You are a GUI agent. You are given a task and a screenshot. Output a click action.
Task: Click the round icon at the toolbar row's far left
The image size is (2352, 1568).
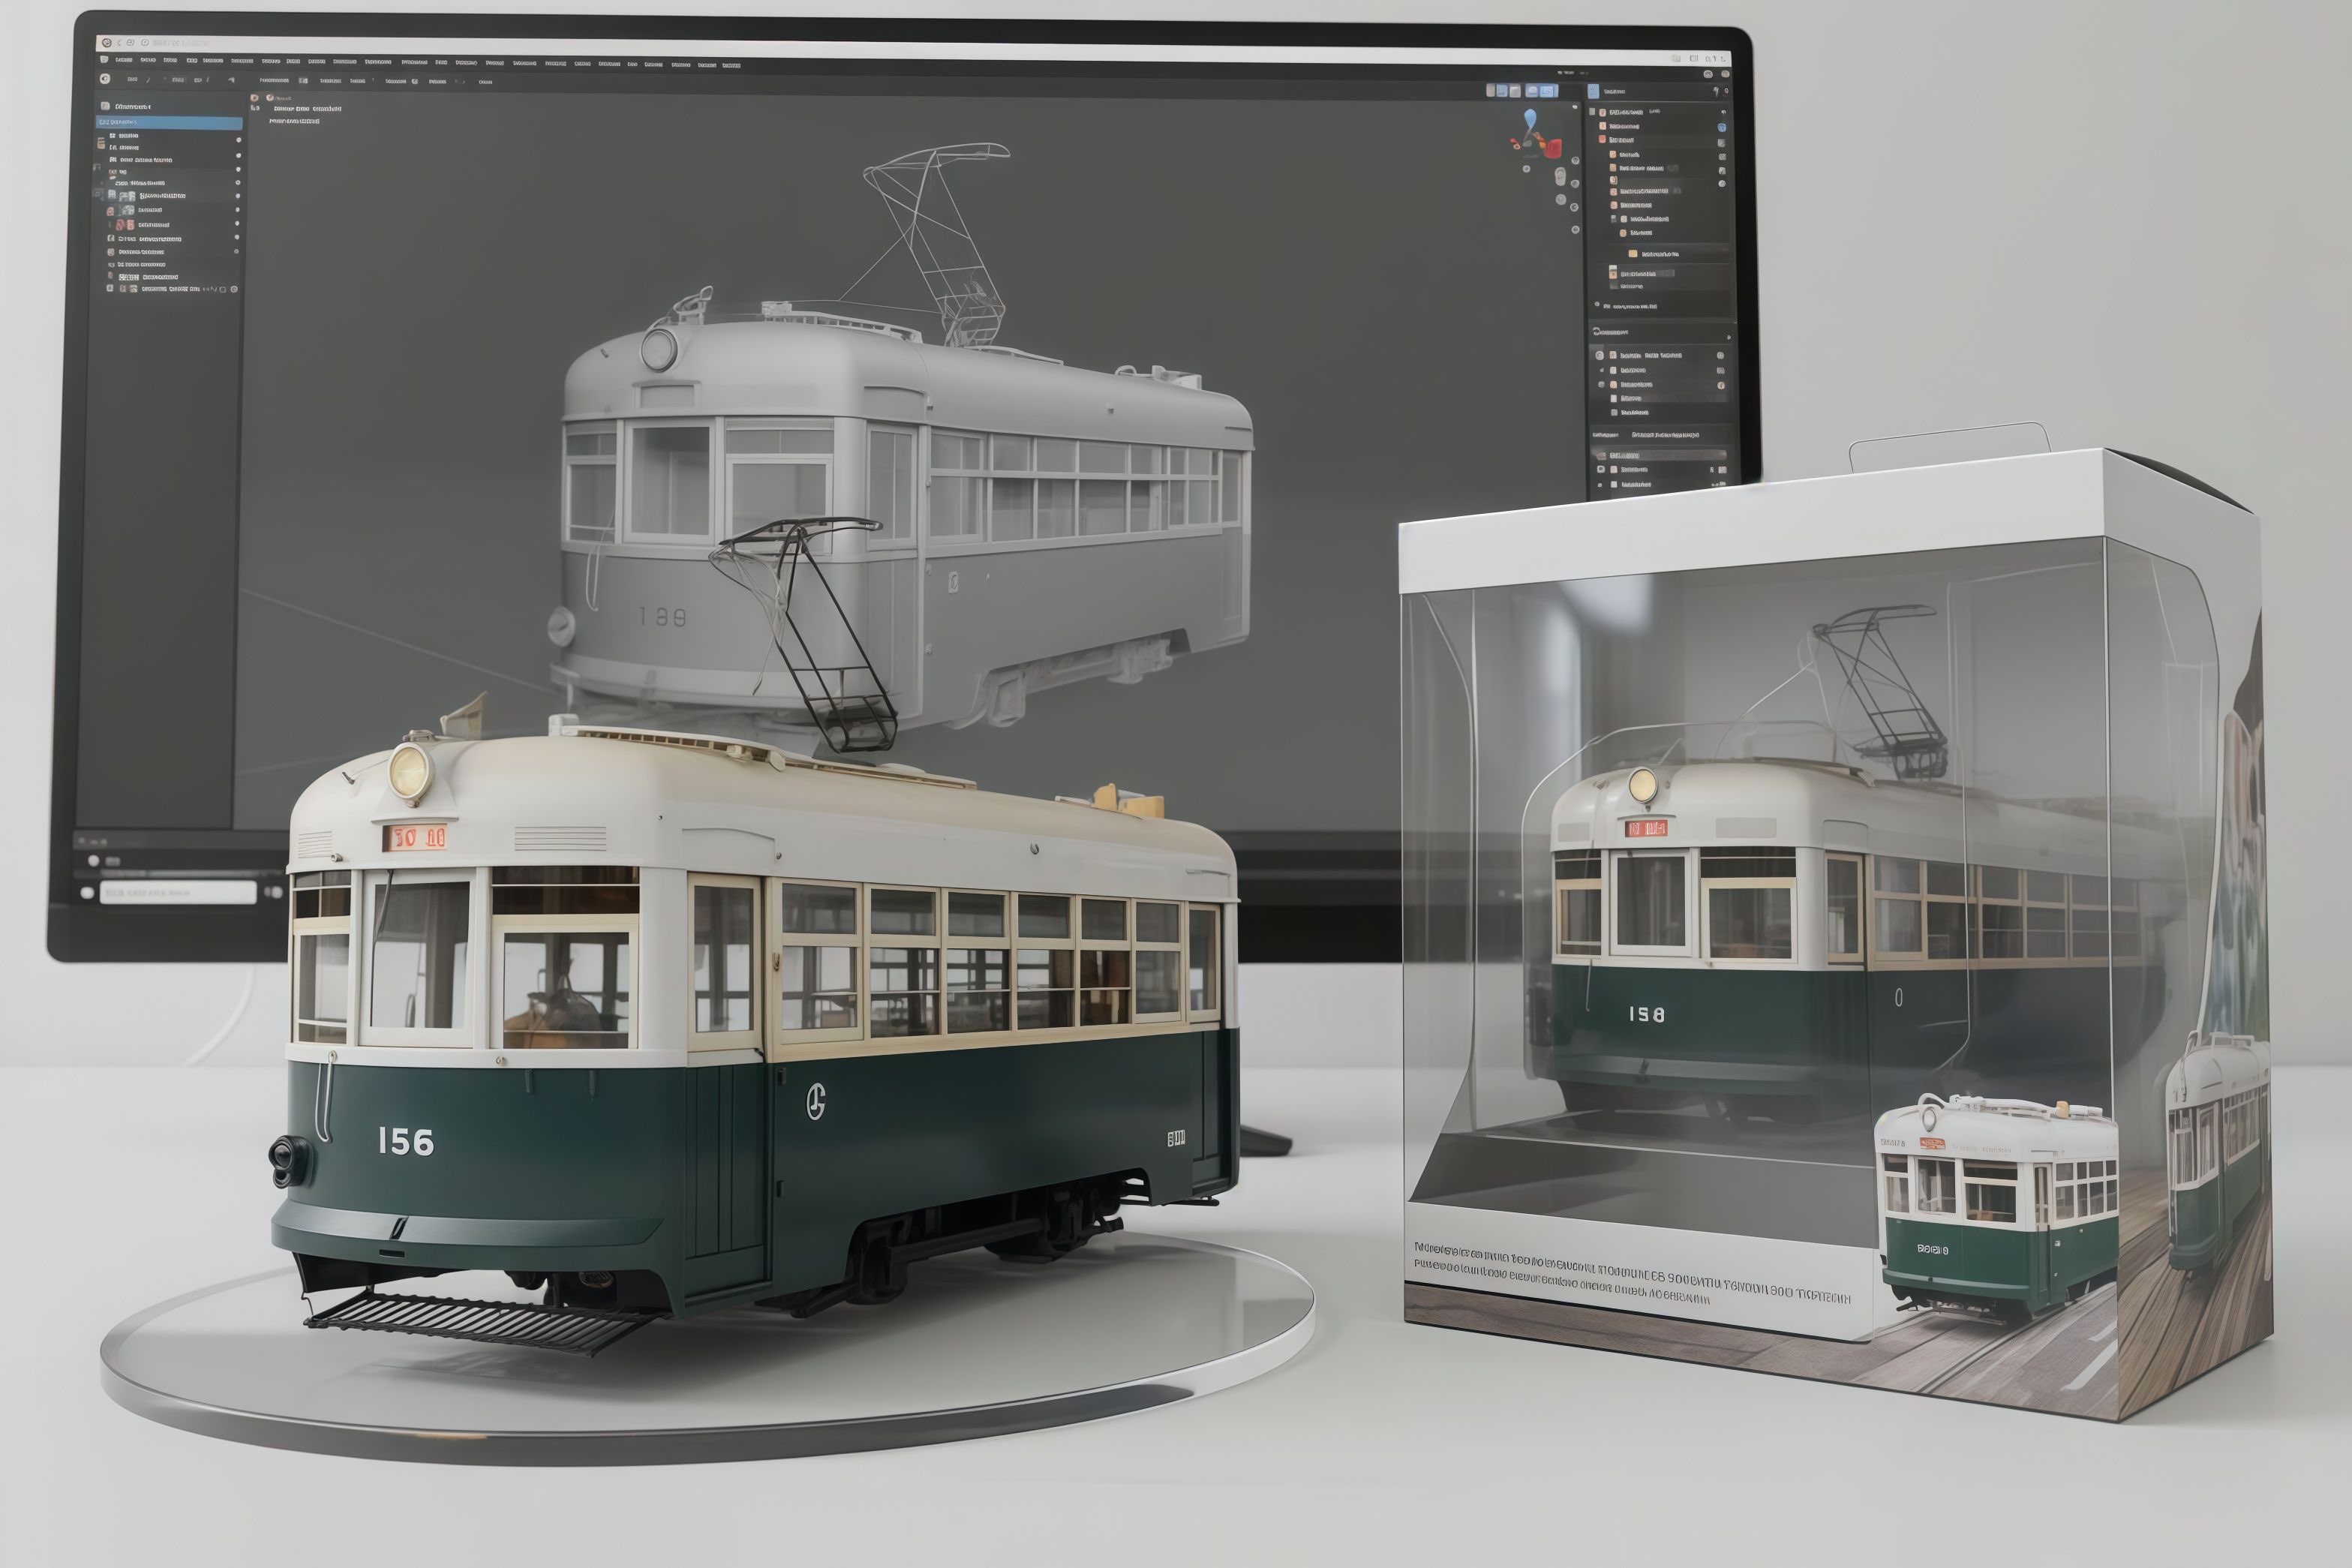105,79
